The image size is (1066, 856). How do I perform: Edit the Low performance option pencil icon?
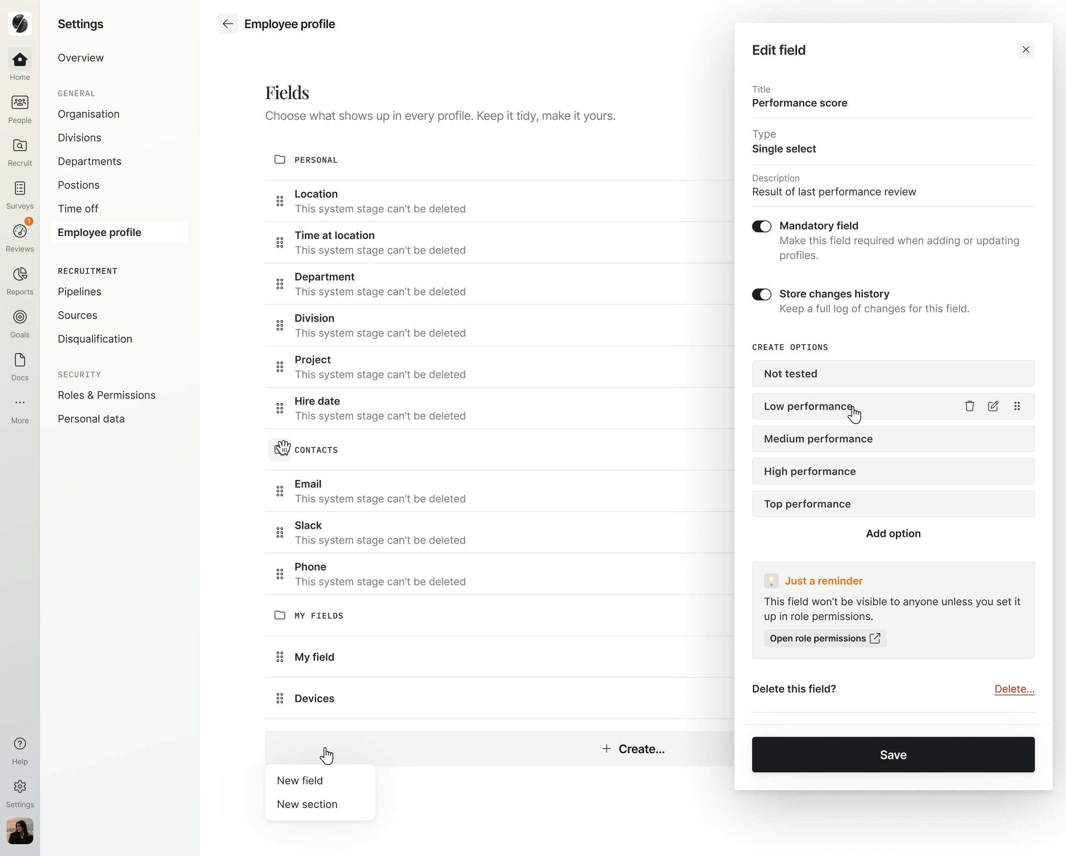[993, 406]
